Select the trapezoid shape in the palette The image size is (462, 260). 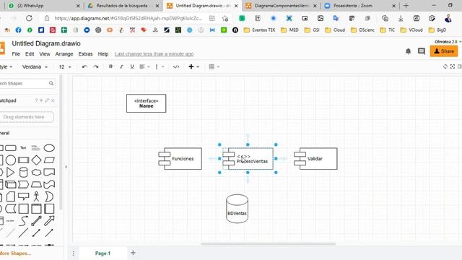click(36, 185)
